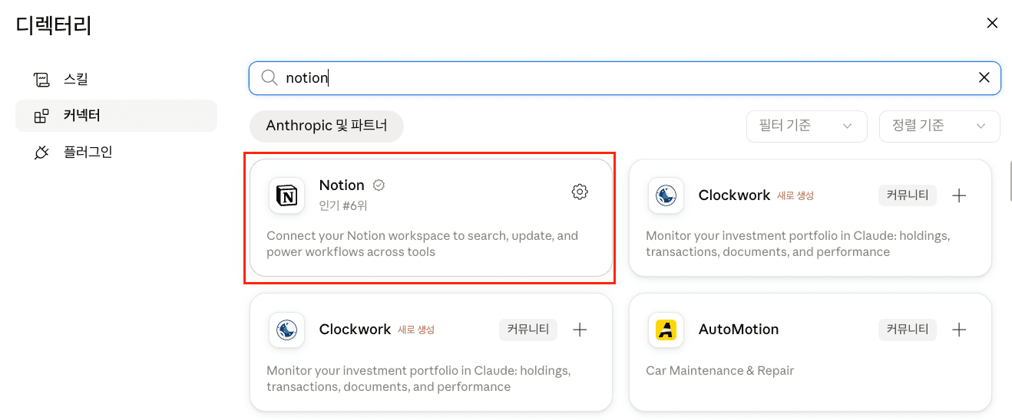
Task: Click the 커넥터 grid icon in the sidebar
Action: coord(41,116)
